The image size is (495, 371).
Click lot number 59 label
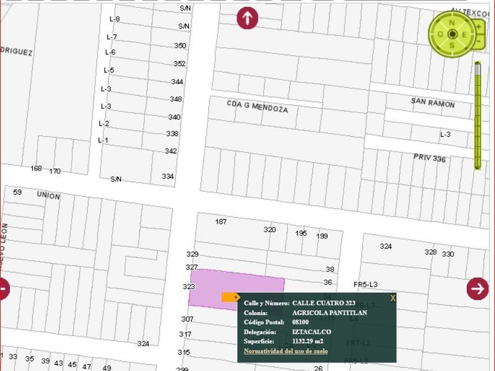(x=17, y=192)
